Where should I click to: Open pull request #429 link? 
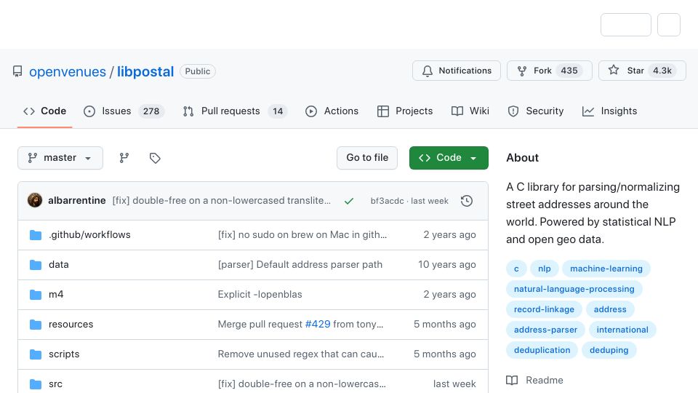point(318,325)
